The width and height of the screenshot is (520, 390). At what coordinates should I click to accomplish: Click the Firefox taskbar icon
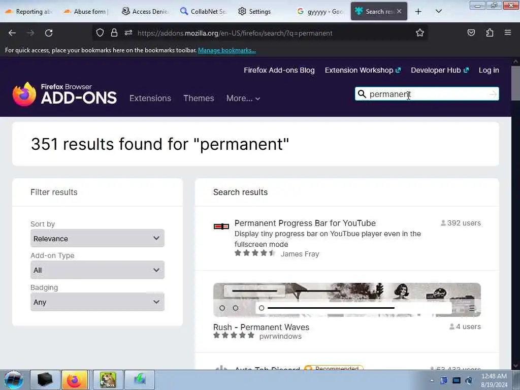coord(75,380)
